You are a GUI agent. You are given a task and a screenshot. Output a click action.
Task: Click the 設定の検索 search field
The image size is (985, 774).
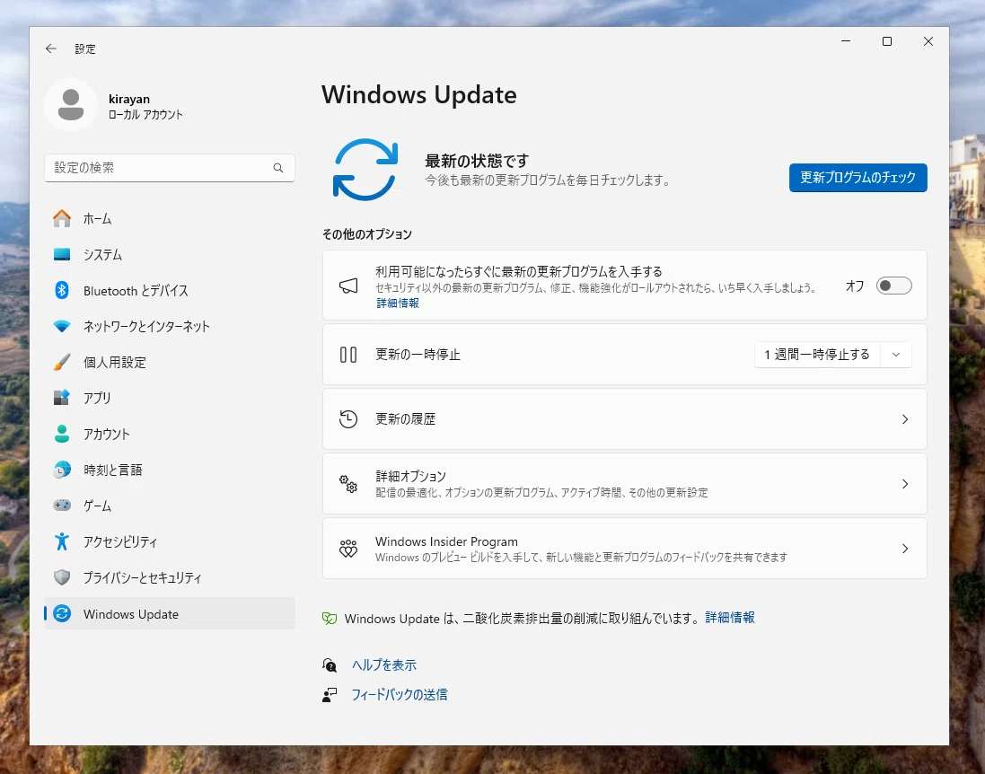pos(170,168)
